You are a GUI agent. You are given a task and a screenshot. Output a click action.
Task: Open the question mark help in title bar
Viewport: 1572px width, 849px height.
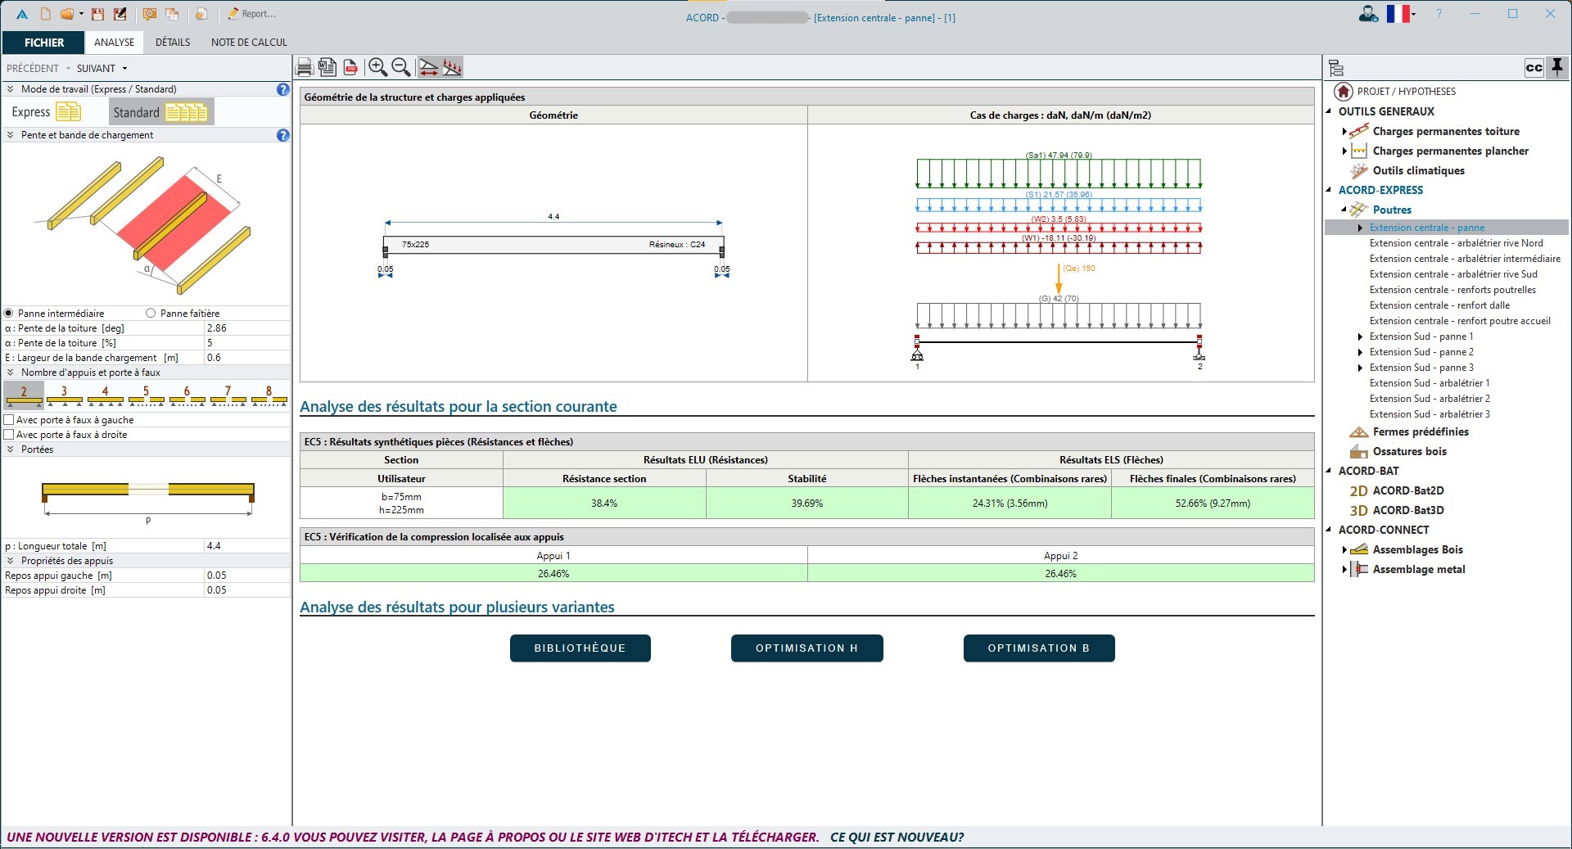coord(1439,14)
